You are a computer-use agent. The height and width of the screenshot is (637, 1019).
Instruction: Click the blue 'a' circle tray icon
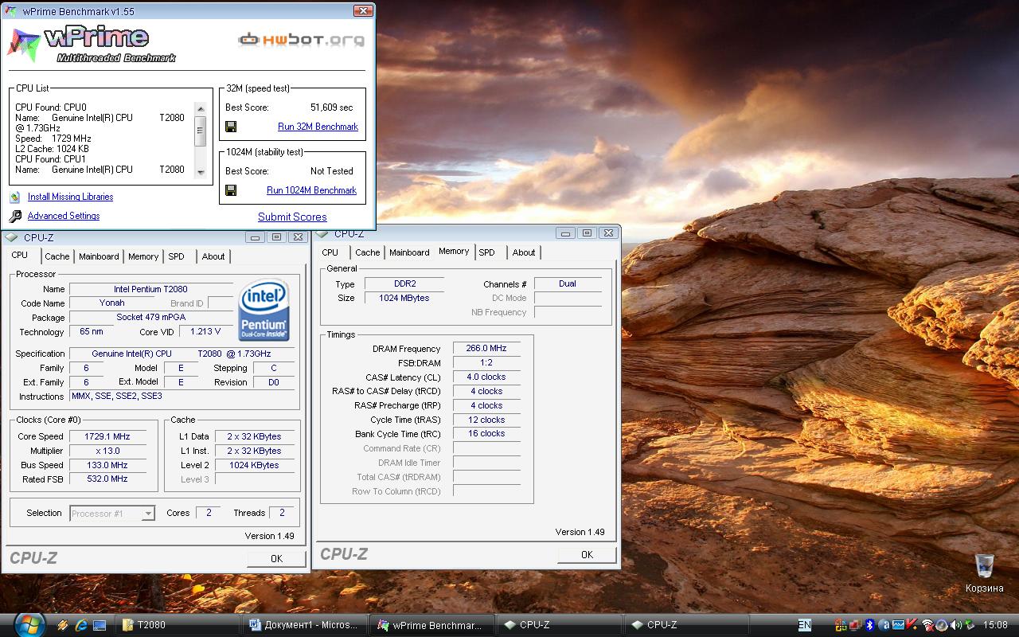884,625
